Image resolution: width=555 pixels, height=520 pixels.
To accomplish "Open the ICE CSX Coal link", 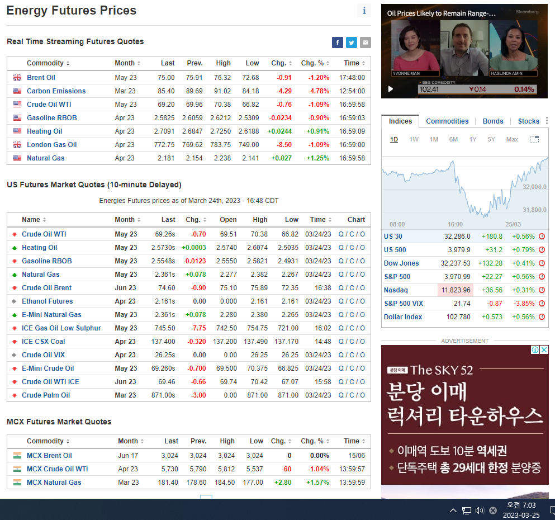I will coord(44,342).
